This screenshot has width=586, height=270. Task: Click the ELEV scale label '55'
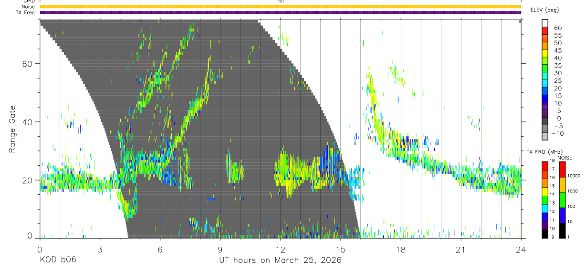(x=558, y=35)
